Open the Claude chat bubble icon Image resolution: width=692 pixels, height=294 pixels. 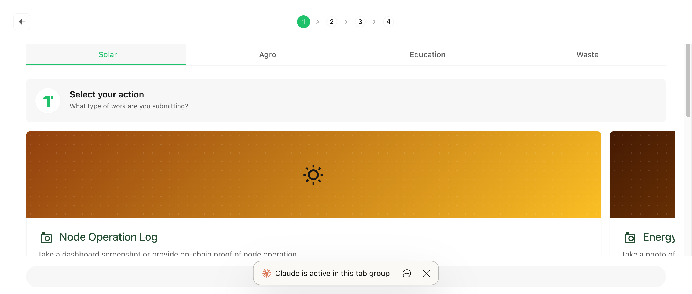(x=407, y=273)
